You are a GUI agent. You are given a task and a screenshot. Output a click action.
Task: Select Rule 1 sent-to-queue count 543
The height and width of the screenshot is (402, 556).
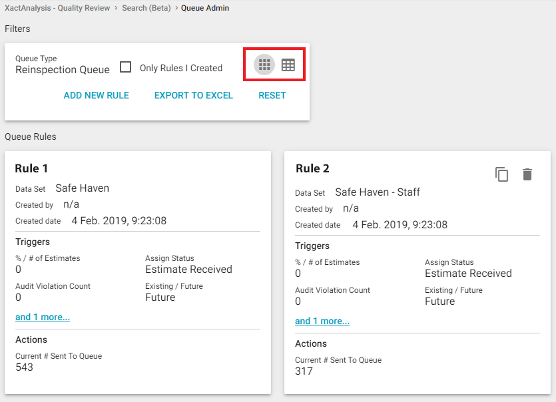[24, 367]
